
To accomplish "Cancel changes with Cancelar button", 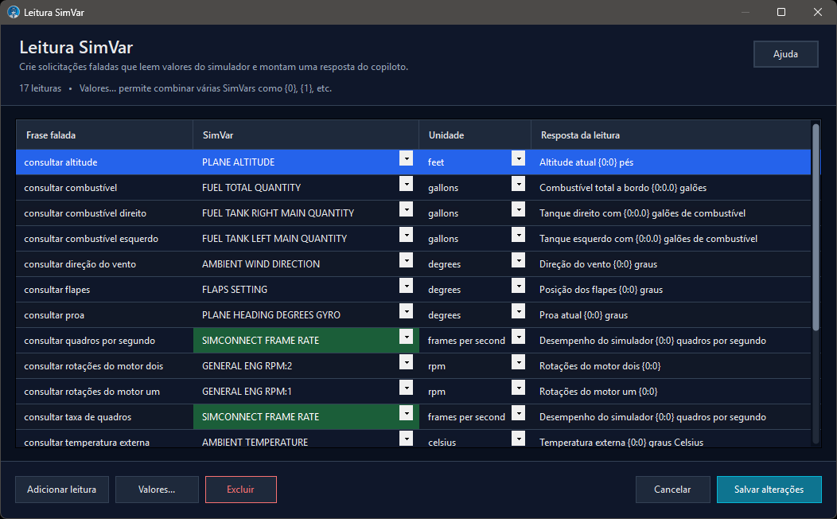I will [x=672, y=490].
